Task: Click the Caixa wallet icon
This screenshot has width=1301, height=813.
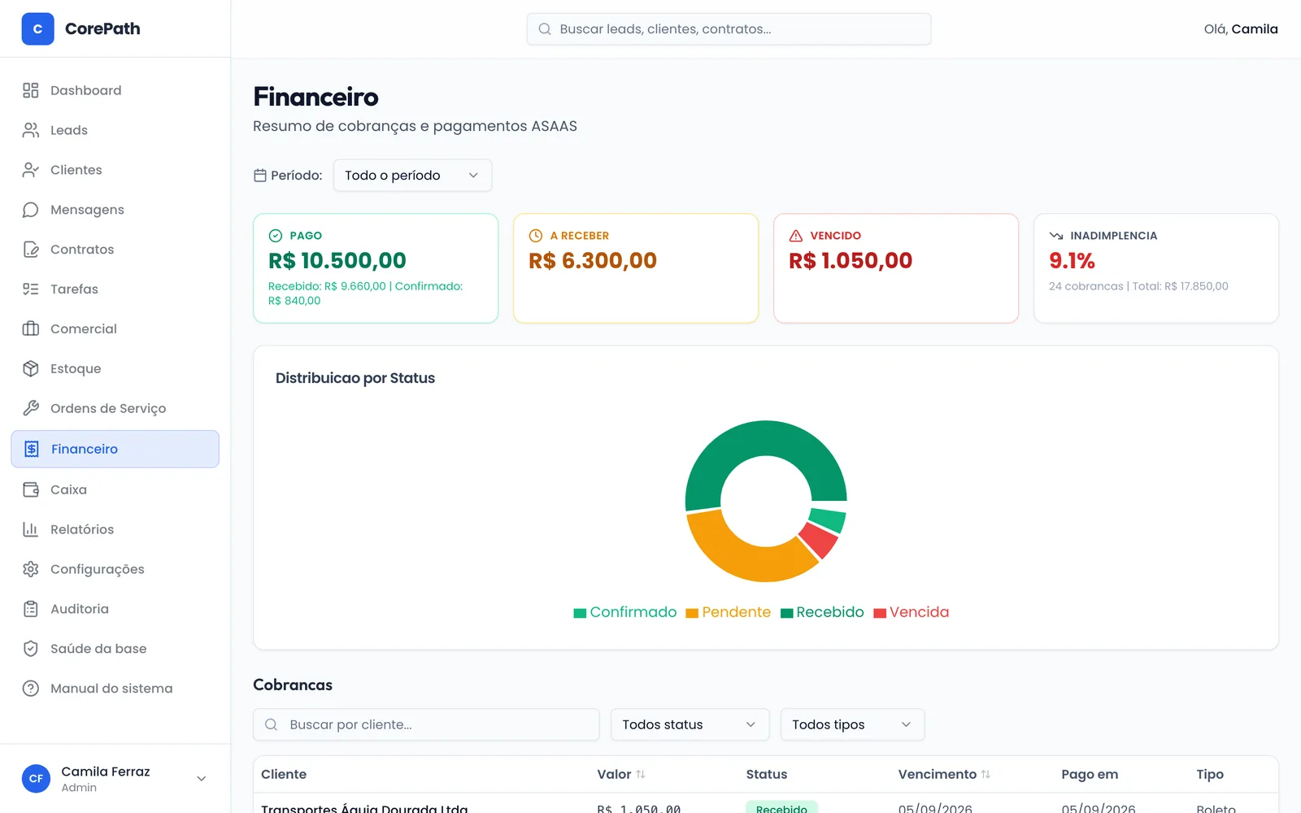Action: pos(31,489)
